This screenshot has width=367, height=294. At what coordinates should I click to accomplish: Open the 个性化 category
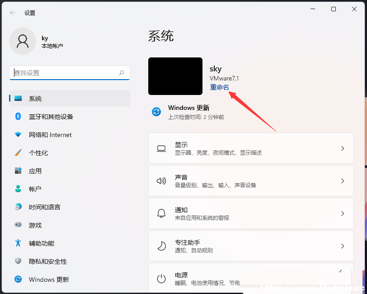coord(70,153)
